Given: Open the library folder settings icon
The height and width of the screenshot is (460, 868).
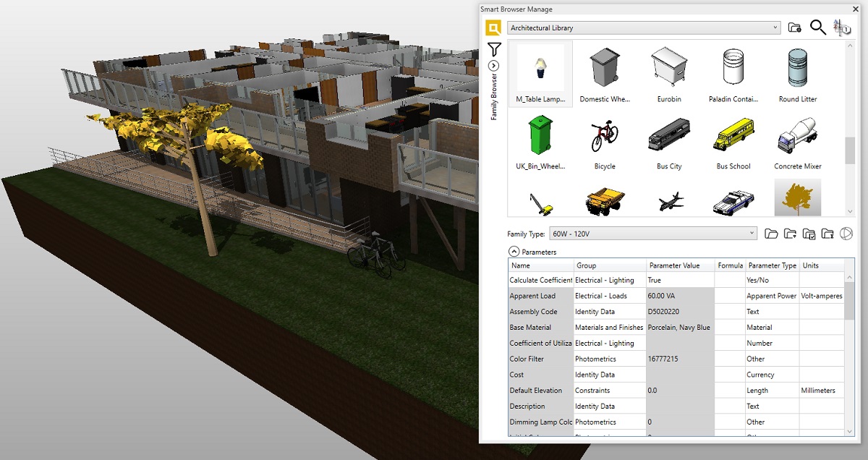Looking at the screenshot, I should click(x=794, y=28).
